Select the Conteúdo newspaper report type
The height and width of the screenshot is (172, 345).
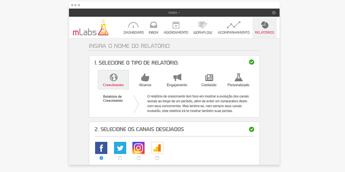(209, 77)
